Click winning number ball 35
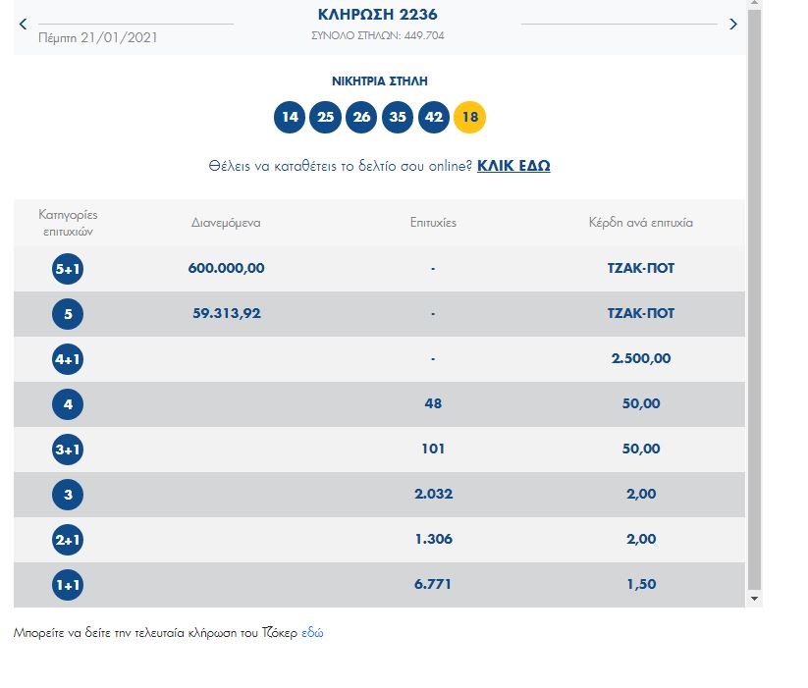Screen dimensions: 808x688 tap(398, 118)
